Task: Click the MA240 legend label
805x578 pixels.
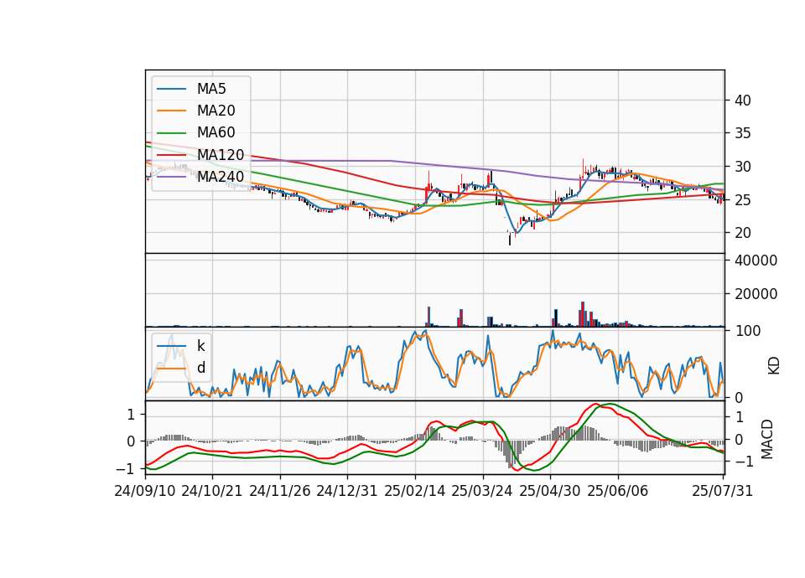Action: click(221, 177)
